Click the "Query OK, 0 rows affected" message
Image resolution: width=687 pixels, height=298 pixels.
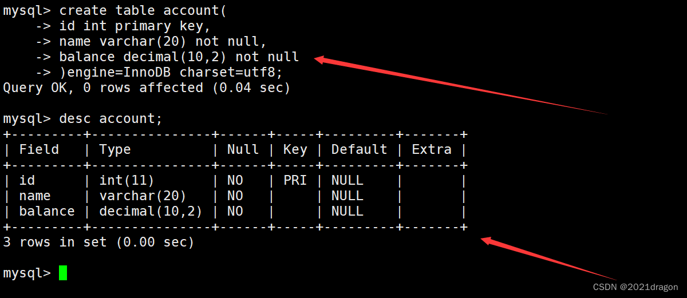click(x=147, y=88)
